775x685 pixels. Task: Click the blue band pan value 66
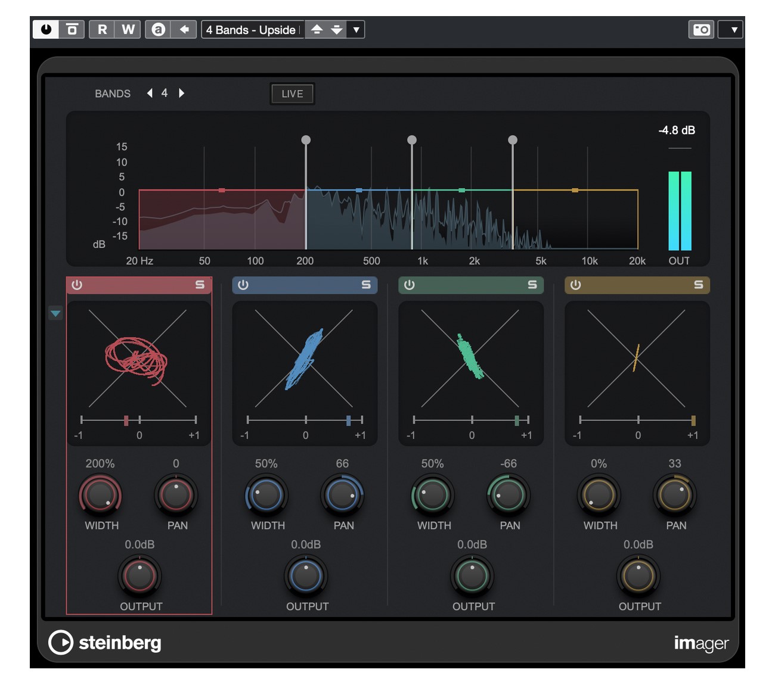click(342, 463)
